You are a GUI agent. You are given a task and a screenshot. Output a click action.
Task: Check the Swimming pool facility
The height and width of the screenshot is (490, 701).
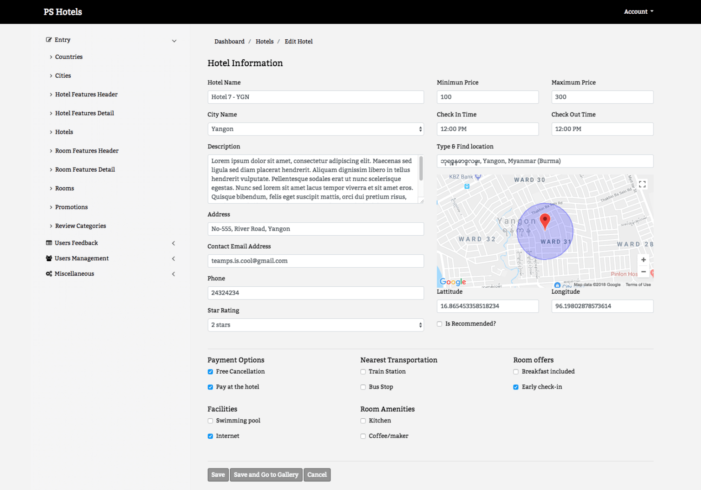(x=210, y=421)
